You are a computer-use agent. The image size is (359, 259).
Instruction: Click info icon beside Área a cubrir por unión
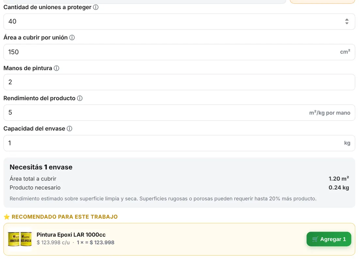[72, 38]
